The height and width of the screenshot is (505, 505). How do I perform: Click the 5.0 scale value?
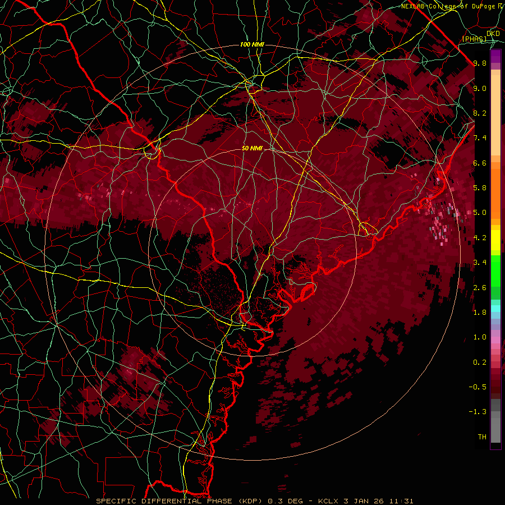pyautogui.click(x=480, y=212)
